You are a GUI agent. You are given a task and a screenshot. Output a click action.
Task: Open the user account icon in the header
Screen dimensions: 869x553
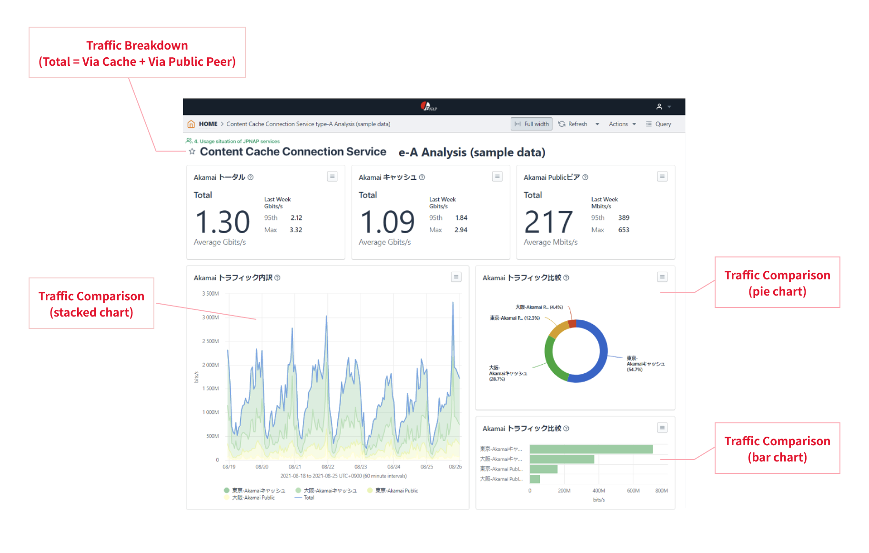point(659,107)
